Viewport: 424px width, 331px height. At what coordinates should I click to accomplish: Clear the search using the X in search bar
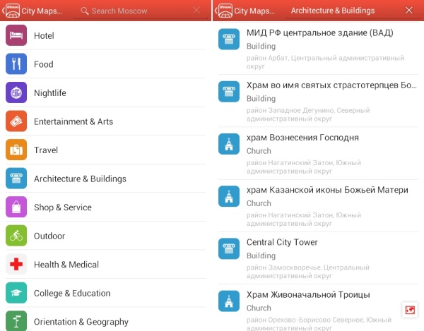click(197, 11)
